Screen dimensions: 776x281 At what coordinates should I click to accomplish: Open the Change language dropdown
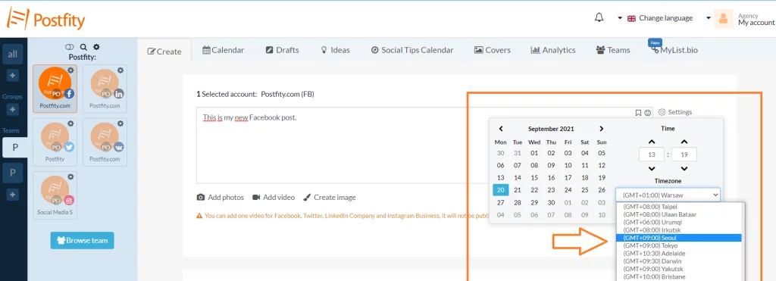click(660, 18)
